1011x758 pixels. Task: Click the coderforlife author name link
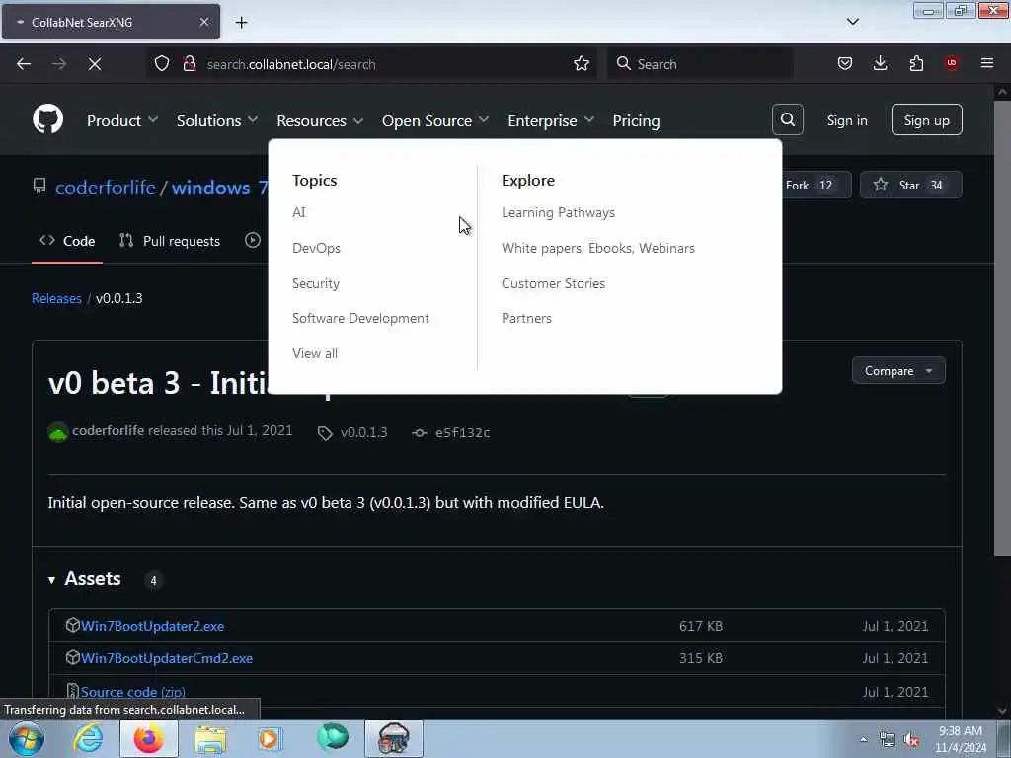click(x=108, y=430)
